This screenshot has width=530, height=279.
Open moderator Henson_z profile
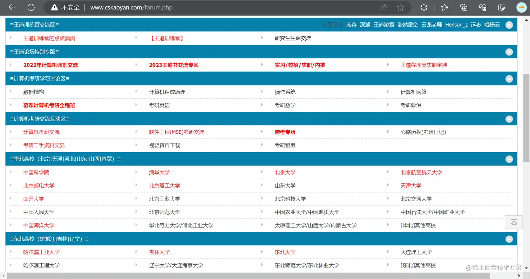tap(456, 25)
